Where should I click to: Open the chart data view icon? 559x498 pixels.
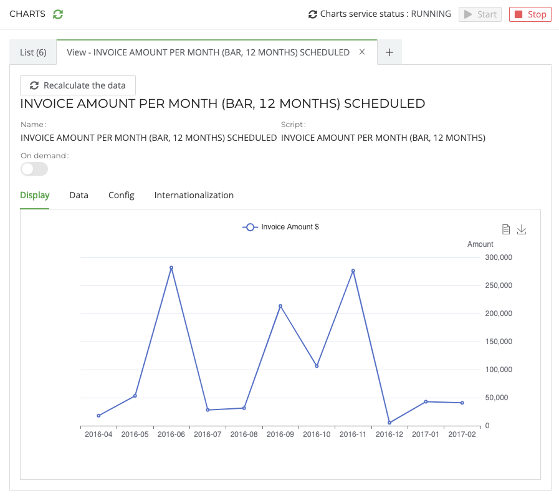pyautogui.click(x=506, y=230)
